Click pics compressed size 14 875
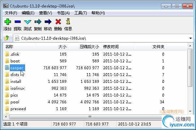The image size is (196, 130). click(x=93, y=95)
